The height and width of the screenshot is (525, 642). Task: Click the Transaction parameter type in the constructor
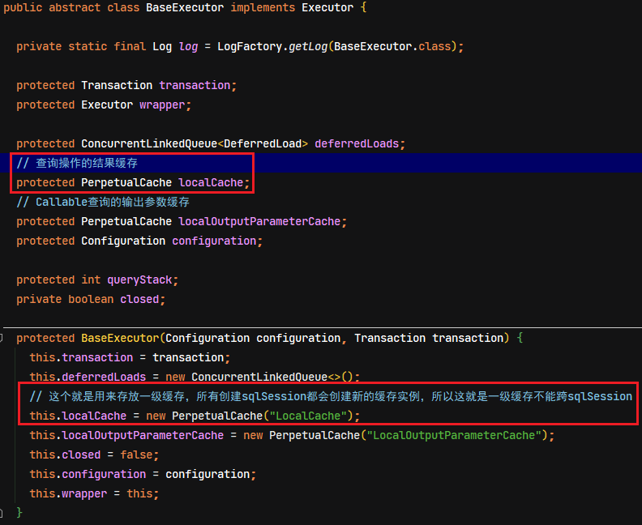(x=390, y=338)
